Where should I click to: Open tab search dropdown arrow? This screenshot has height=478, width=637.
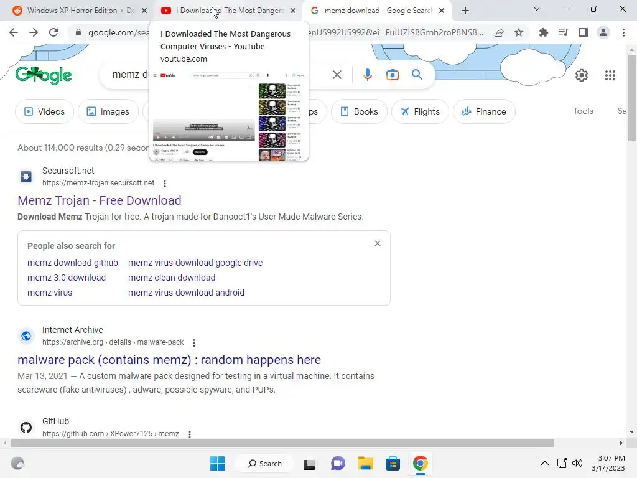[x=537, y=9]
